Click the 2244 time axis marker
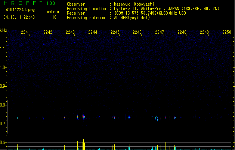This screenshot has width=235, height=150. (93, 32)
